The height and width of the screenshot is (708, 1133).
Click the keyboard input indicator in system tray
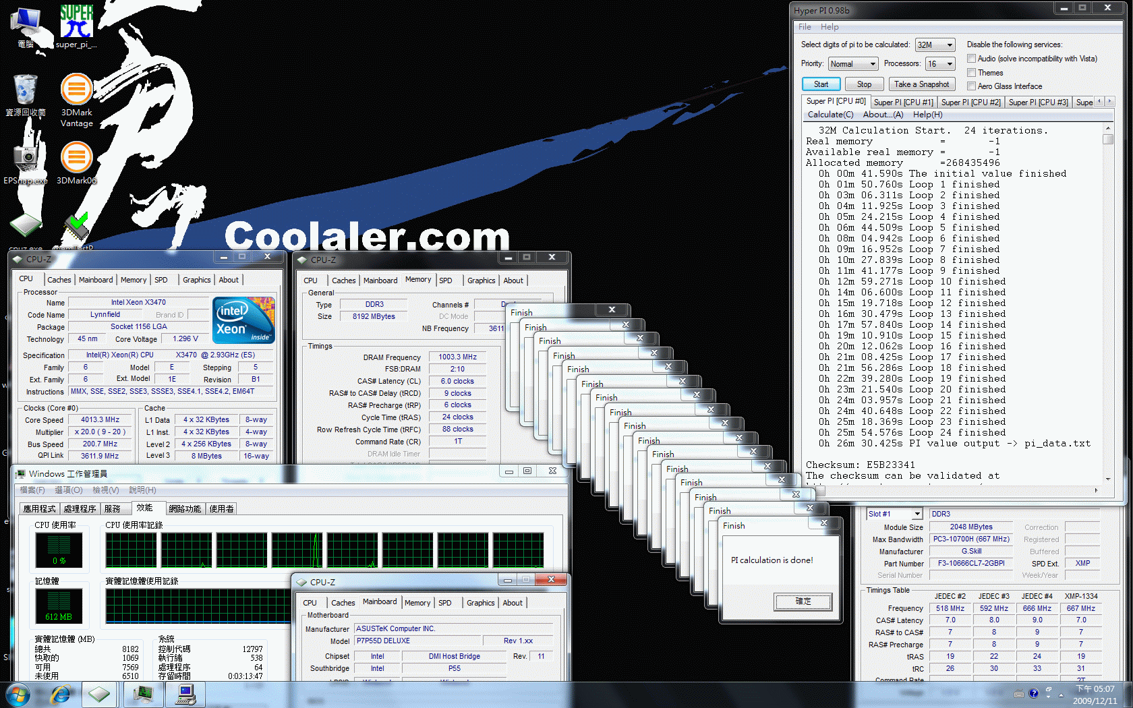[x=1019, y=694]
